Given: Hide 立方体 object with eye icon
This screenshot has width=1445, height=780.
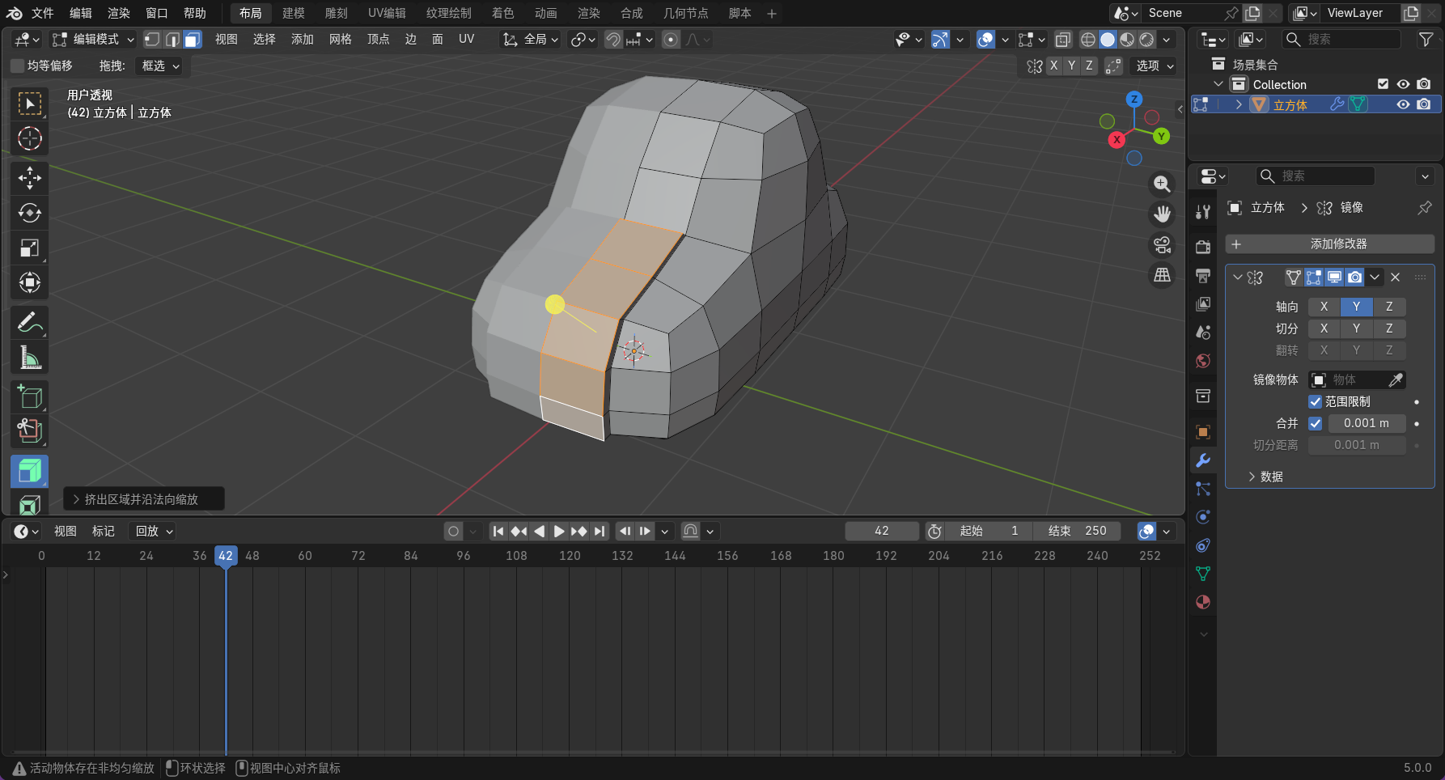Looking at the screenshot, I should [x=1403, y=104].
